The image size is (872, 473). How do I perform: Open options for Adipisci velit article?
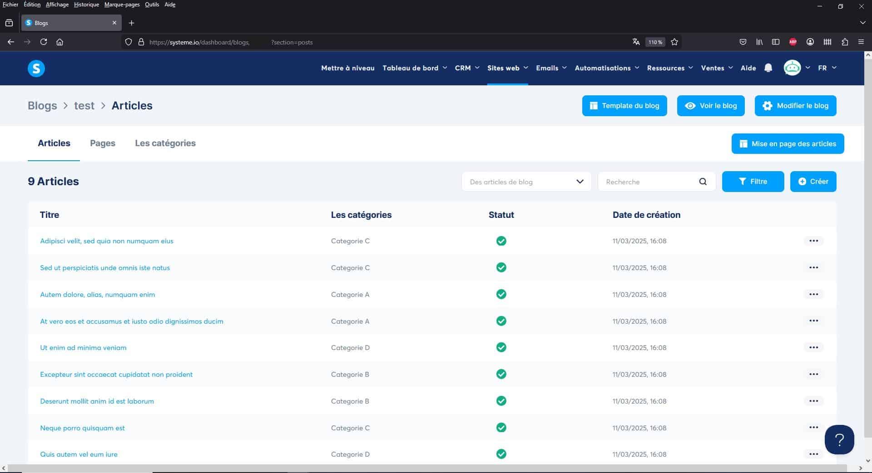click(x=813, y=241)
